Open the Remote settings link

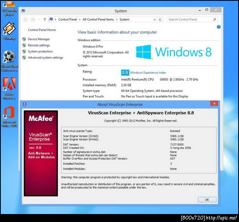(39, 45)
